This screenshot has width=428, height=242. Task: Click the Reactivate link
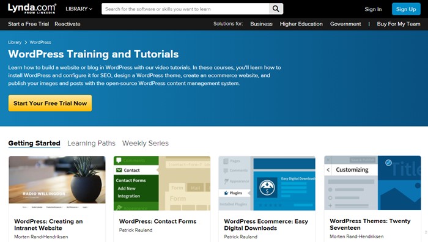[x=67, y=24]
